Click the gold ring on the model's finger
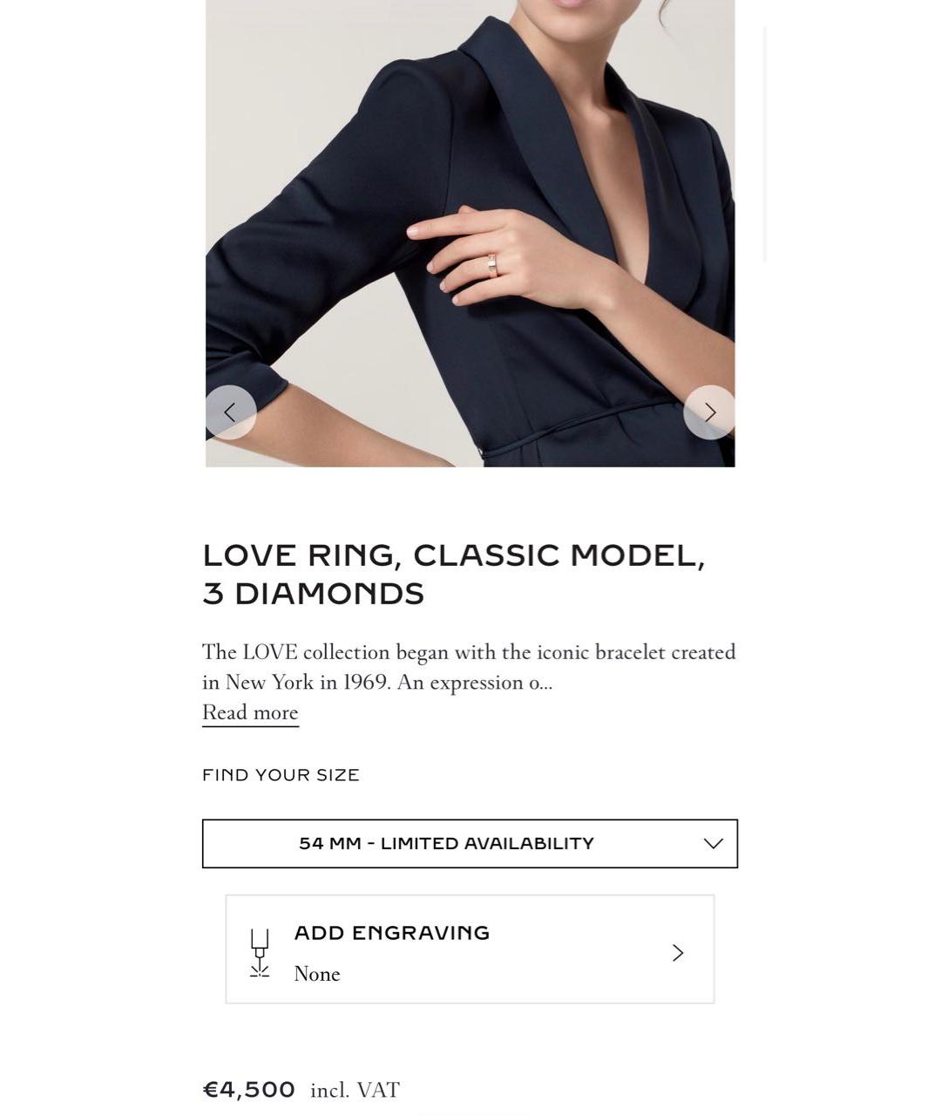Screen dimensions: 941x1116 click(x=492, y=265)
